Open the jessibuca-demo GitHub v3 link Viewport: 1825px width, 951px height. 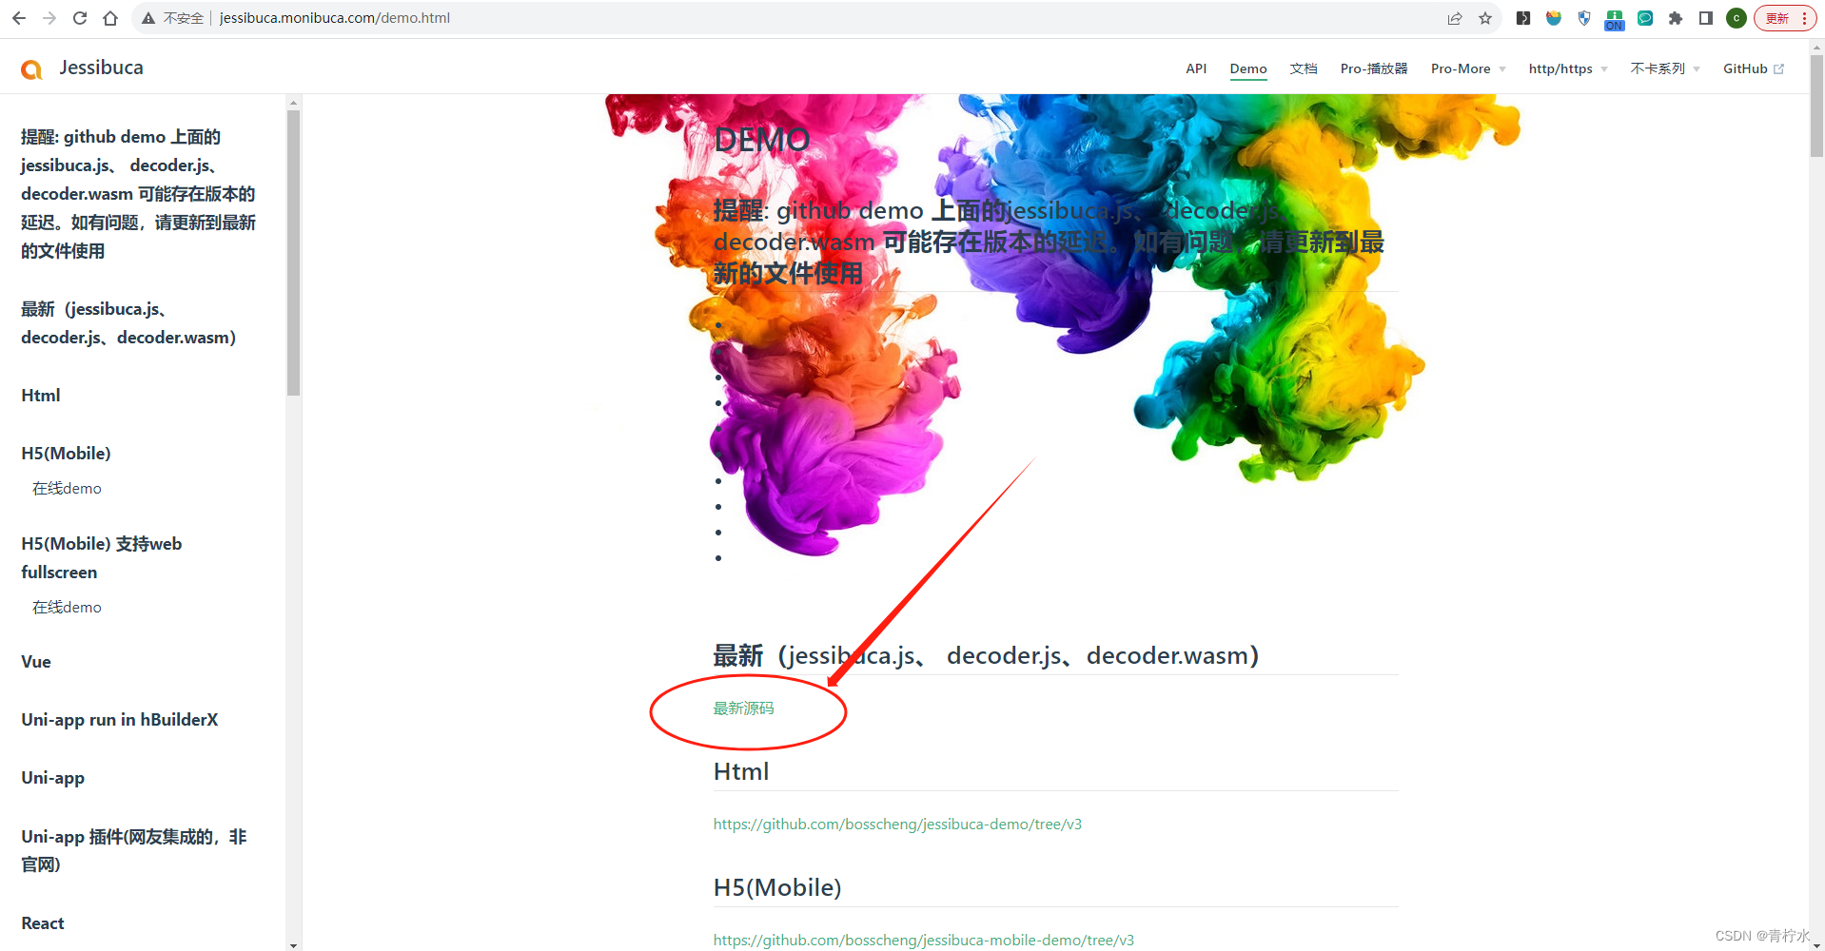[896, 824]
